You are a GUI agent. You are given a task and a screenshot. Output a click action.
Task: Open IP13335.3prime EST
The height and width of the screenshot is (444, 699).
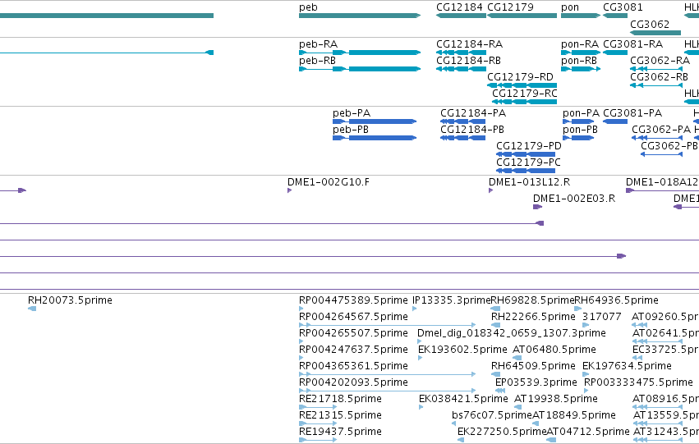[415, 309]
